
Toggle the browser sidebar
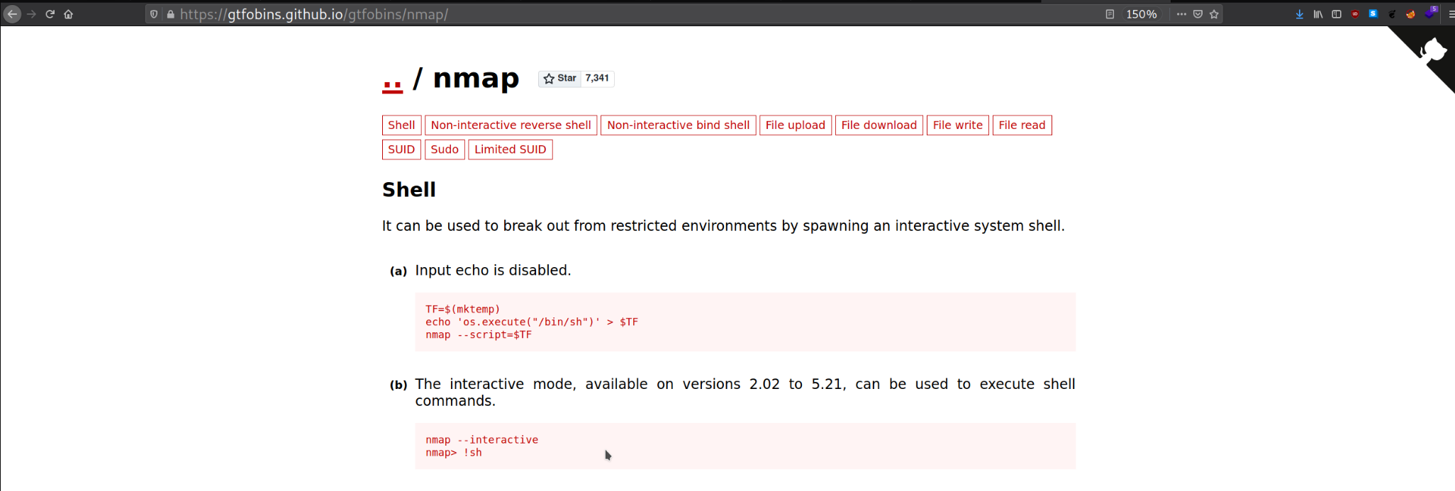pyautogui.click(x=1337, y=14)
